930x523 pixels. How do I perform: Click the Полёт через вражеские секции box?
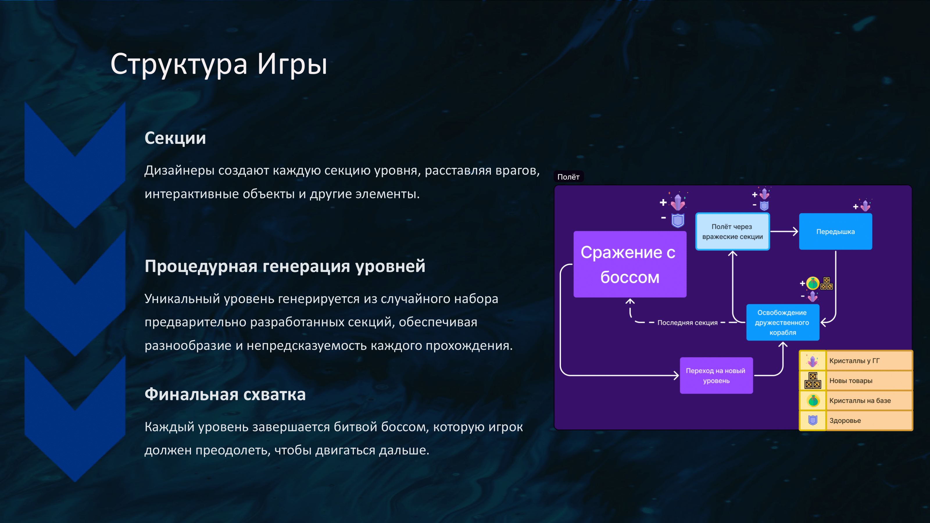tap(732, 231)
